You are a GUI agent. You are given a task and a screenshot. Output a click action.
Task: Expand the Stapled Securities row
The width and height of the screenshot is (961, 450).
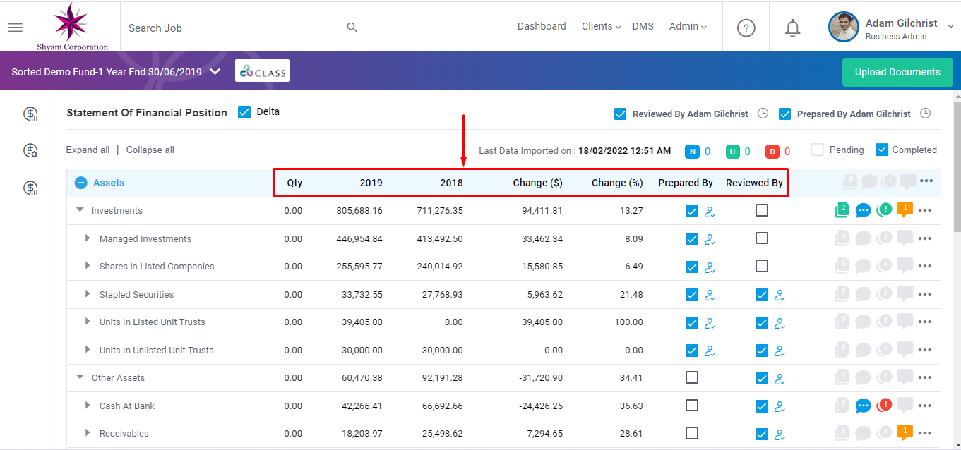88,294
